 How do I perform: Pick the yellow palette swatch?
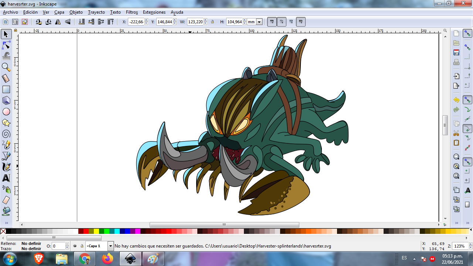(x=96, y=231)
